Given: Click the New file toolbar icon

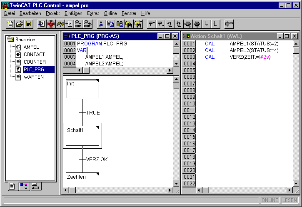Looking at the screenshot, I should point(10,24).
